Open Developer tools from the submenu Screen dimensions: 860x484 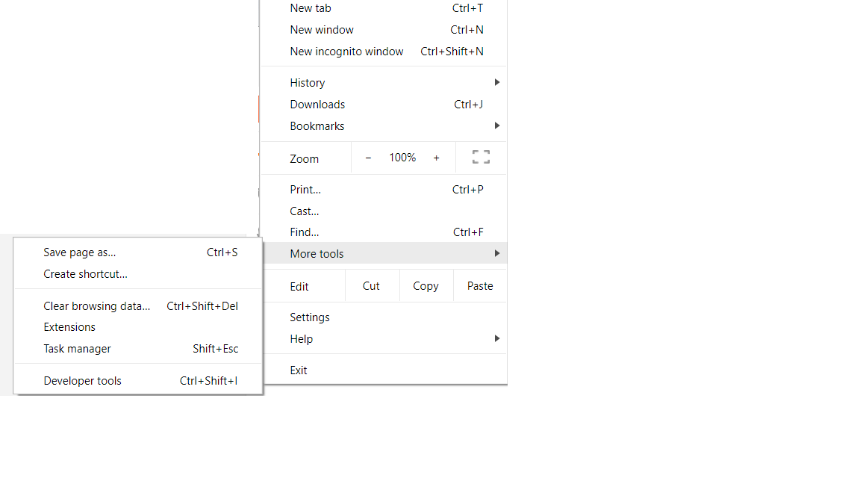(x=82, y=380)
